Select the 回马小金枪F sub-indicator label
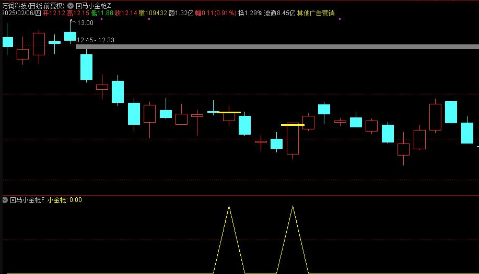 coord(27,200)
